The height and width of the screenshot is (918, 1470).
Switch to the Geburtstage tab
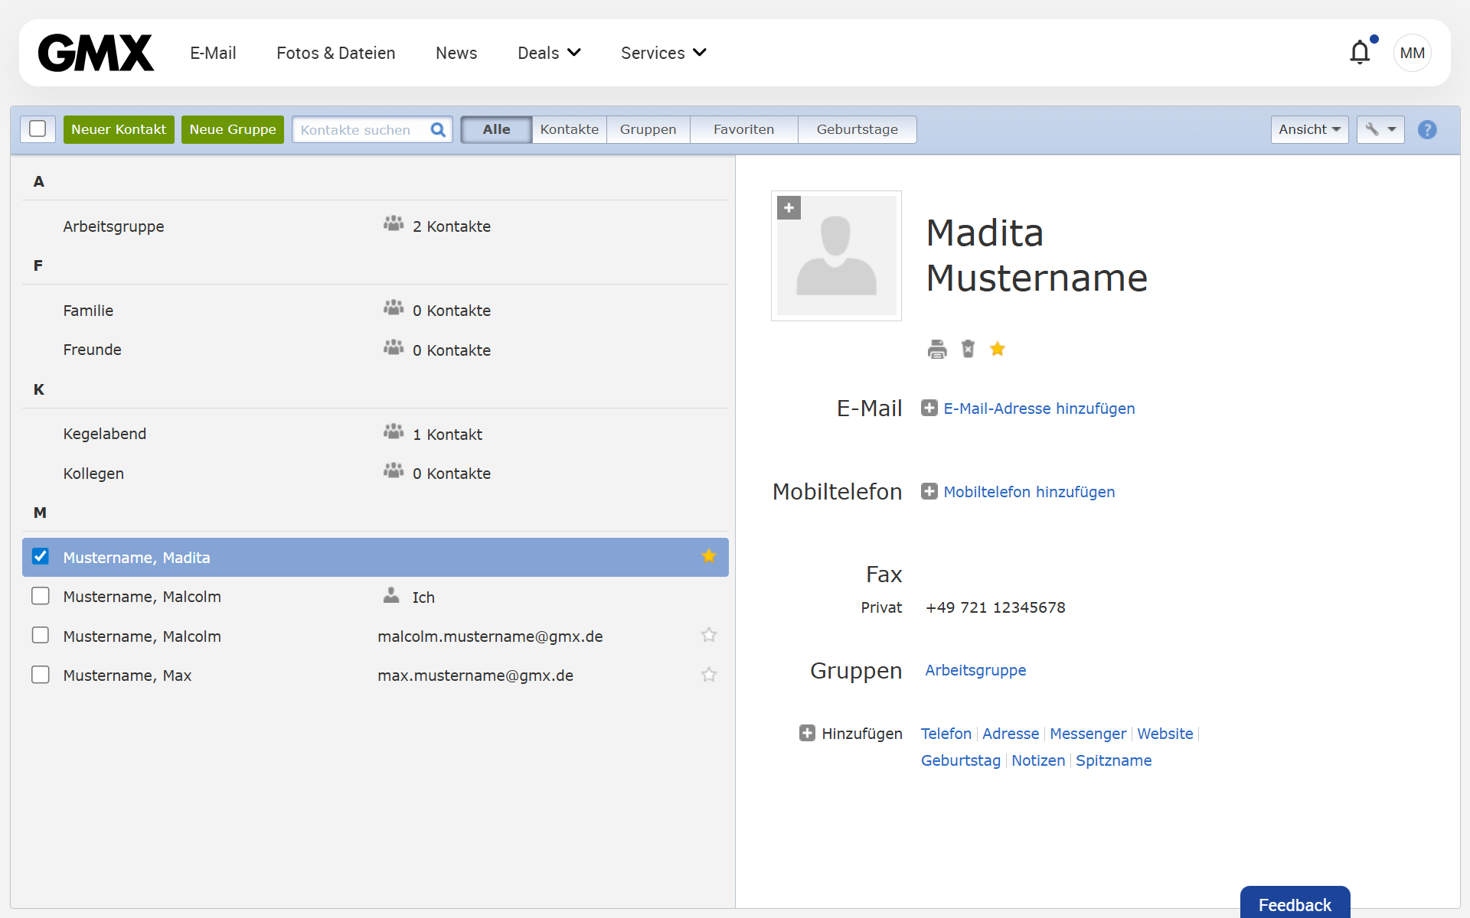(857, 130)
